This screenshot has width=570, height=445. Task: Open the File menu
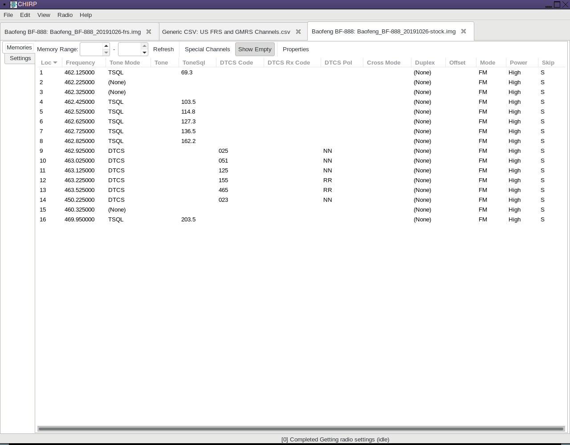8,15
